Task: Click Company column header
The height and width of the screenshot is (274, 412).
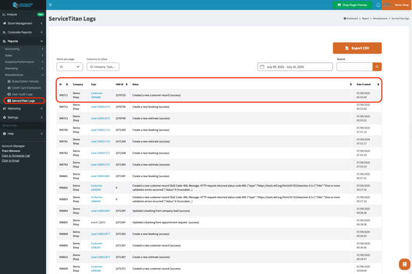Action: (78, 84)
